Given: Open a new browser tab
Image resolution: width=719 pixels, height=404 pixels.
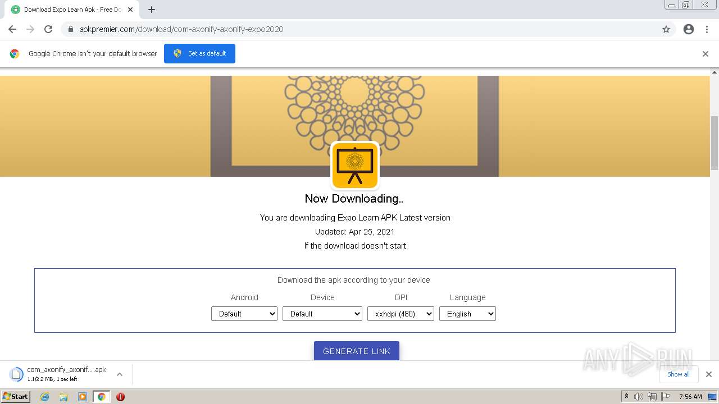Looking at the screenshot, I should coord(152,10).
